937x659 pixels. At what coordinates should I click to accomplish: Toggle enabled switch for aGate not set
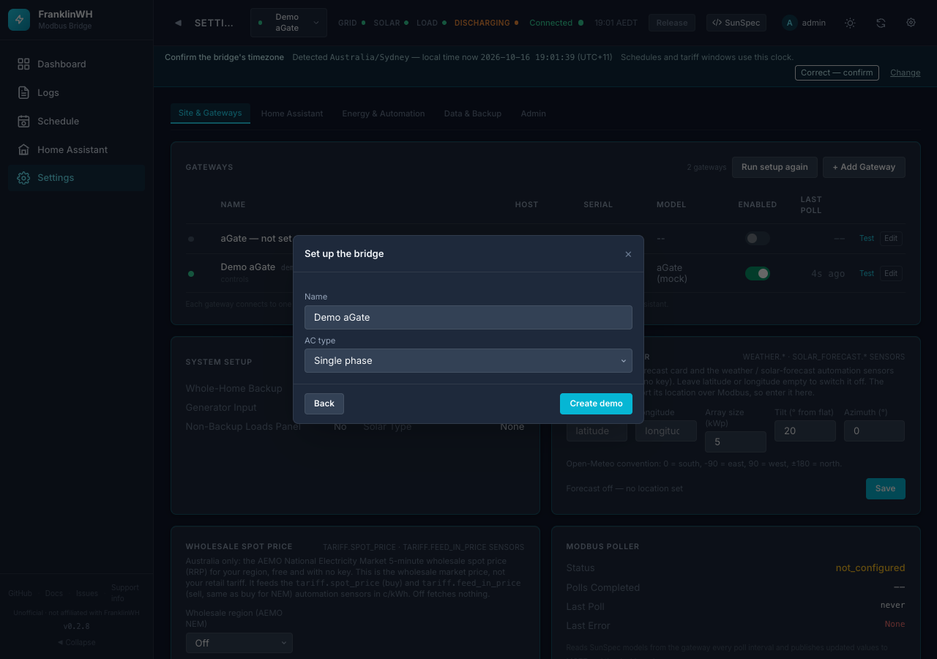tap(758, 238)
